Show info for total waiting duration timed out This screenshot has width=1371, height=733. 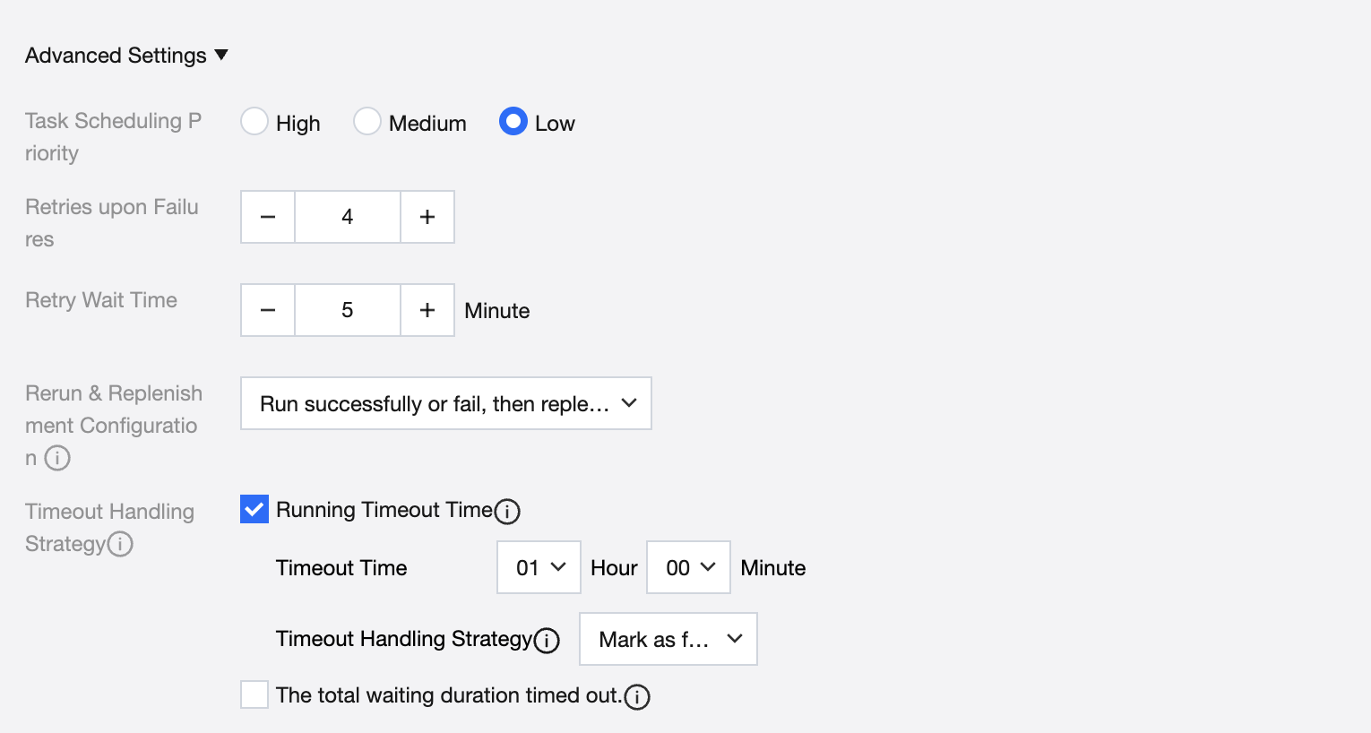pyautogui.click(x=637, y=696)
